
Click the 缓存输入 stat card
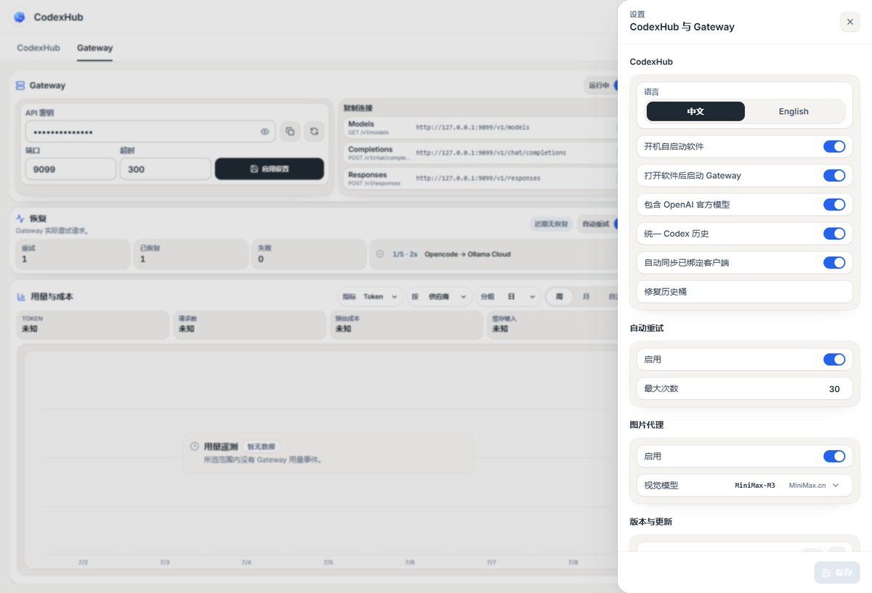click(x=552, y=324)
